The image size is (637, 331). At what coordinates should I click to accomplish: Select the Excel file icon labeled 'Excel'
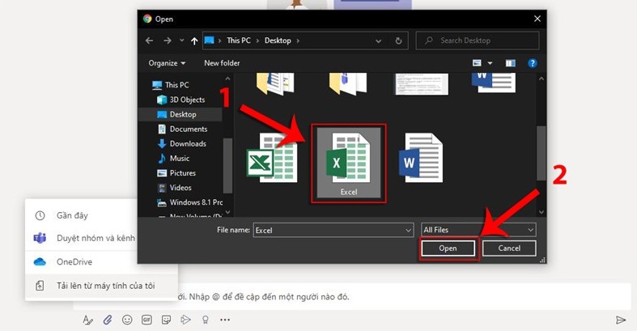point(349,163)
